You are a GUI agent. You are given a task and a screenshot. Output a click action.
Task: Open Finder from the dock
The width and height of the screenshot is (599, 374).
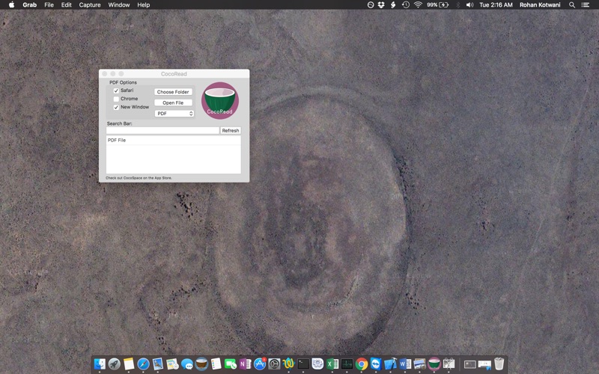100,364
